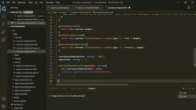Viewport: 196px width, 110px height.
Task: Open the Selection menu
Action: 22,2
